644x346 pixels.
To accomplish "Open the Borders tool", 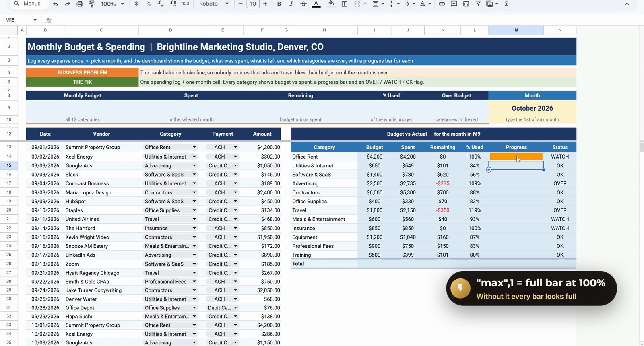I will (345, 4).
